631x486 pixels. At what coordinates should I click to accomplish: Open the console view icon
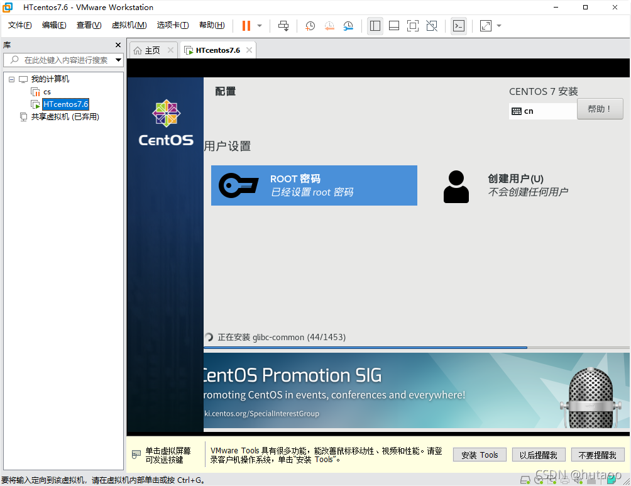(x=459, y=26)
